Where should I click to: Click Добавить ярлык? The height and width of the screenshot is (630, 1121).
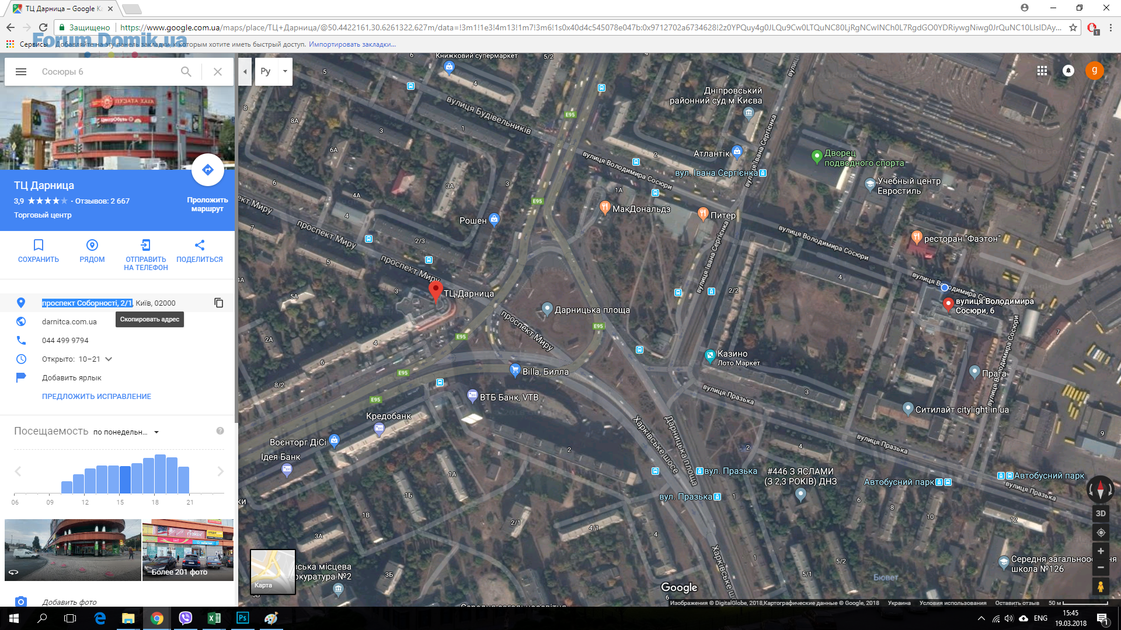pyautogui.click(x=72, y=377)
